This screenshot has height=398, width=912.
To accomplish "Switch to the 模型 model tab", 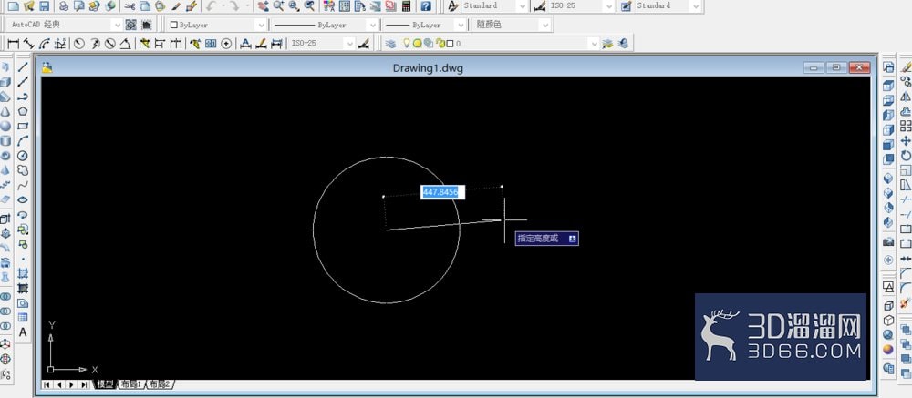I will click(x=105, y=384).
